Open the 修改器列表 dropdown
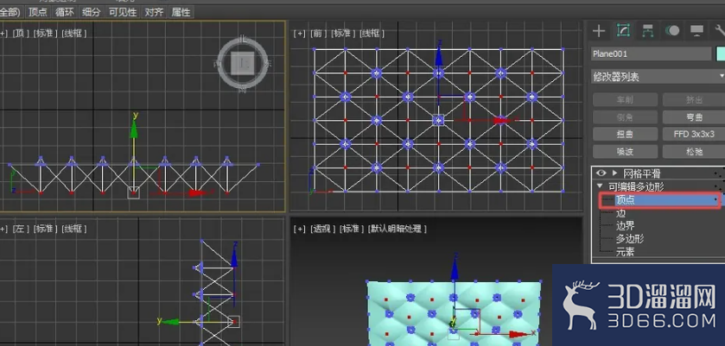 point(658,77)
